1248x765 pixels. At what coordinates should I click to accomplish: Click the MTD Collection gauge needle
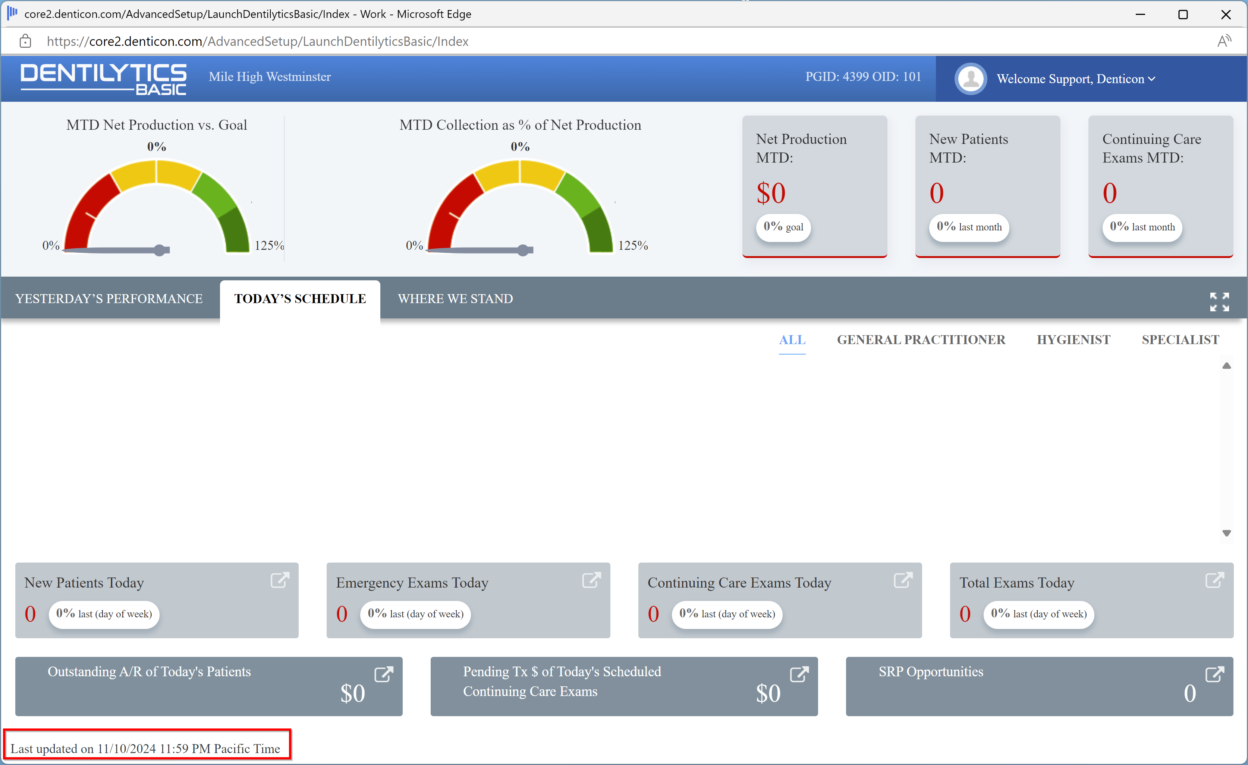[x=480, y=250]
